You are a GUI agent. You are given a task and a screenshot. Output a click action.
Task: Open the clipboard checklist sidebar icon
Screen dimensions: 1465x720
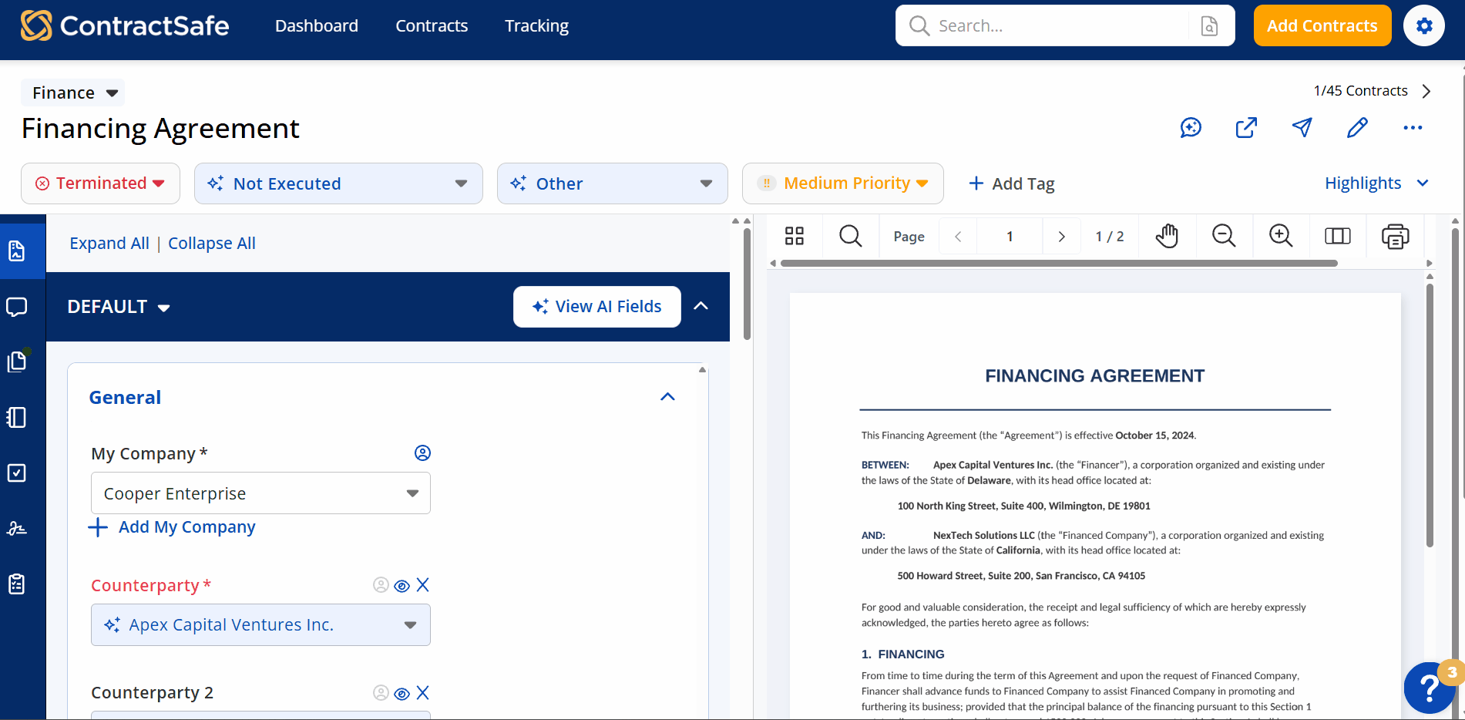click(x=17, y=584)
